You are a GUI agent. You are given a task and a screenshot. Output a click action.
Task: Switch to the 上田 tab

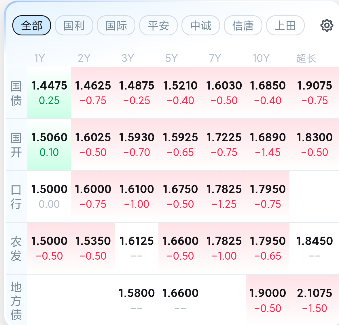(285, 25)
